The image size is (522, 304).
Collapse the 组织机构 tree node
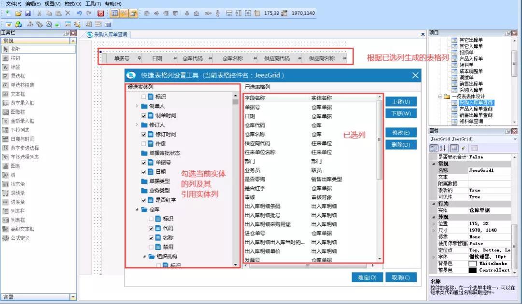[144, 256]
